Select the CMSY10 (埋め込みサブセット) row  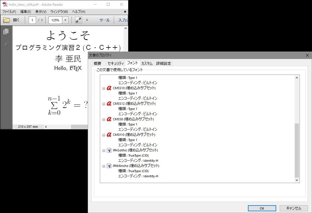[x=134, y=135]
